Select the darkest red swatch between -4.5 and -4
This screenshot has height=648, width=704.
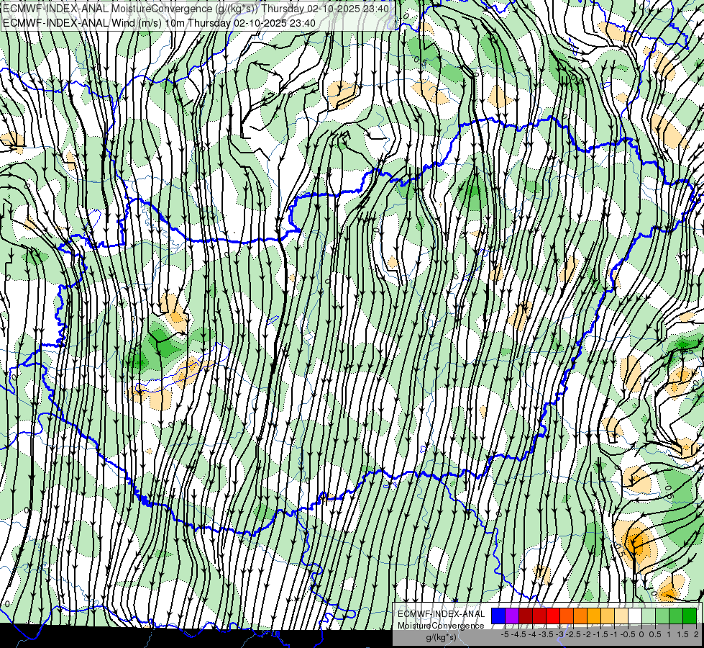coord(526,616)
